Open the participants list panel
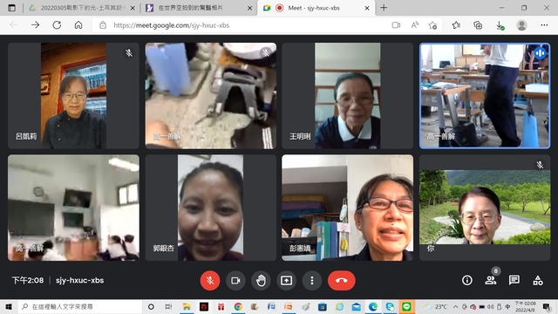The width and height of the screenshot is (558, 314). 490,281
